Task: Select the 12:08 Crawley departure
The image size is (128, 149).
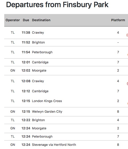Action: pos(66,81)
